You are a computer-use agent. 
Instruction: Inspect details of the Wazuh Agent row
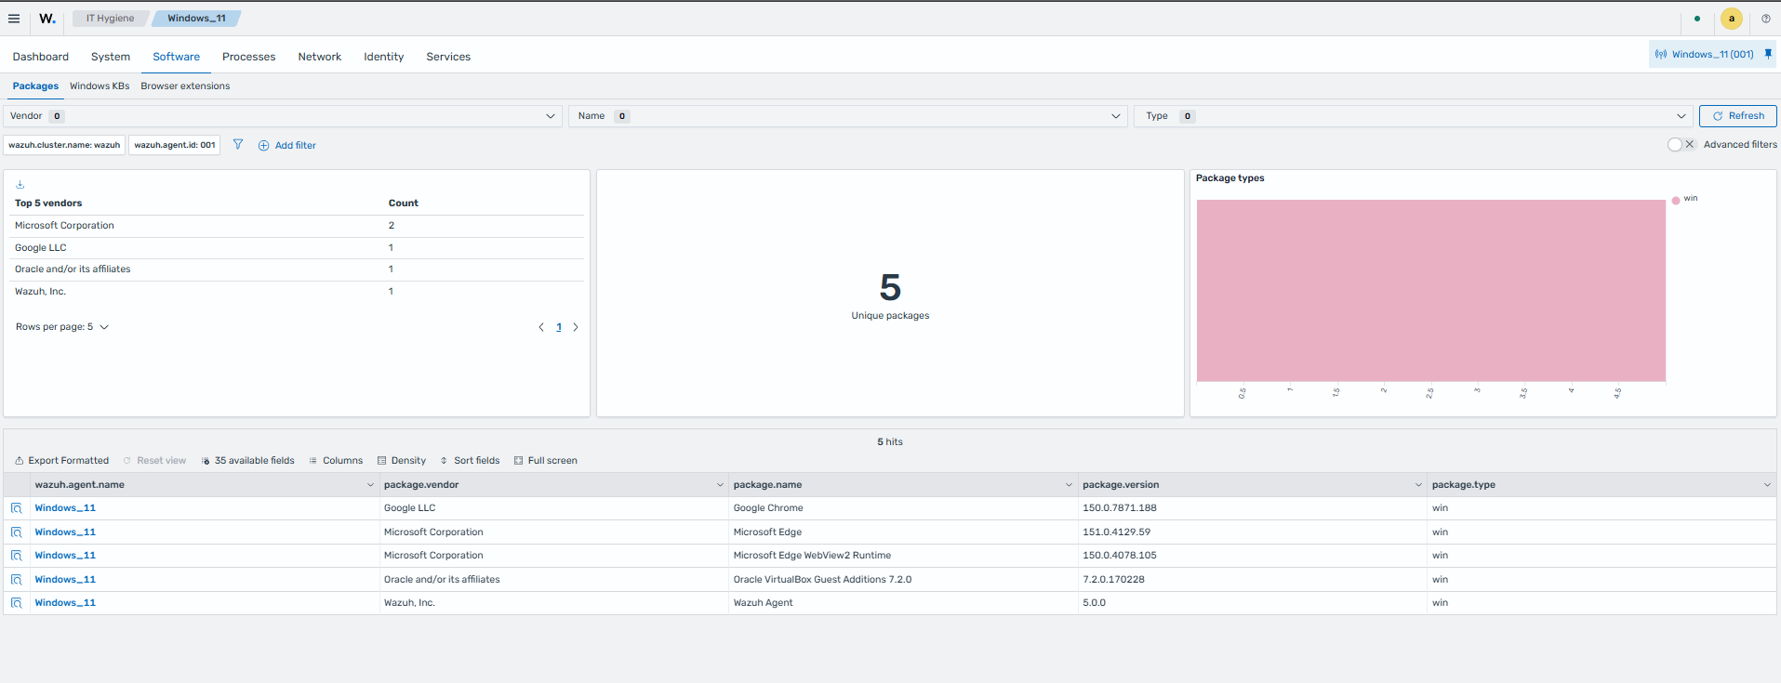point(17,603)
